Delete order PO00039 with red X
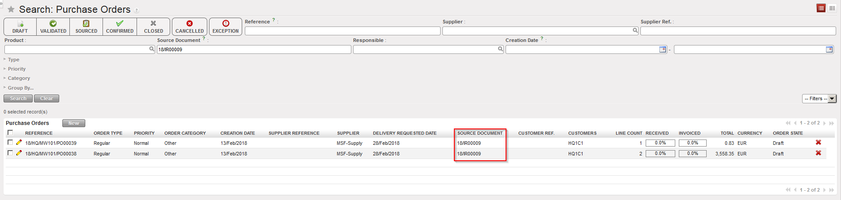 (x=818, y=143)
